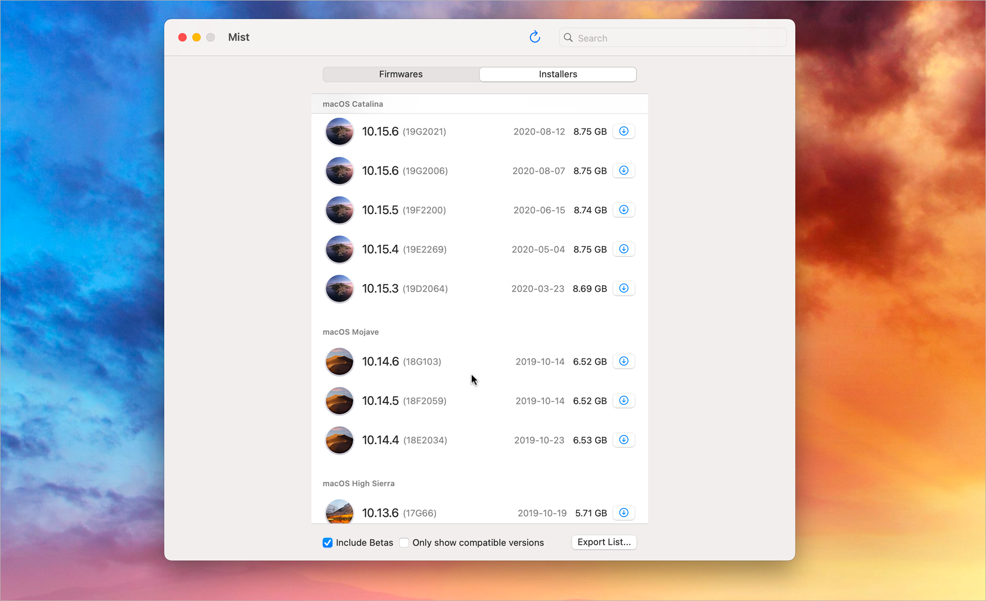Click size 8.74 GB
The image size is (986, 601).
[x=590, y=210]
